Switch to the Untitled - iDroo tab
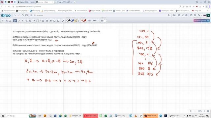 [45, 2]
